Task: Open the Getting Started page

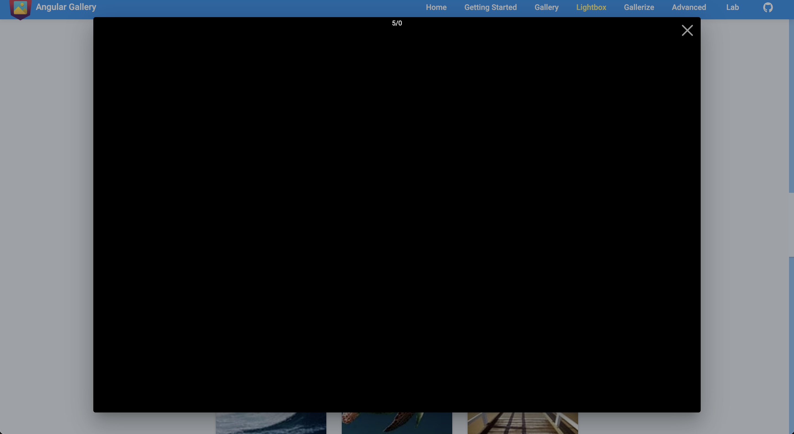Action: 490,7
